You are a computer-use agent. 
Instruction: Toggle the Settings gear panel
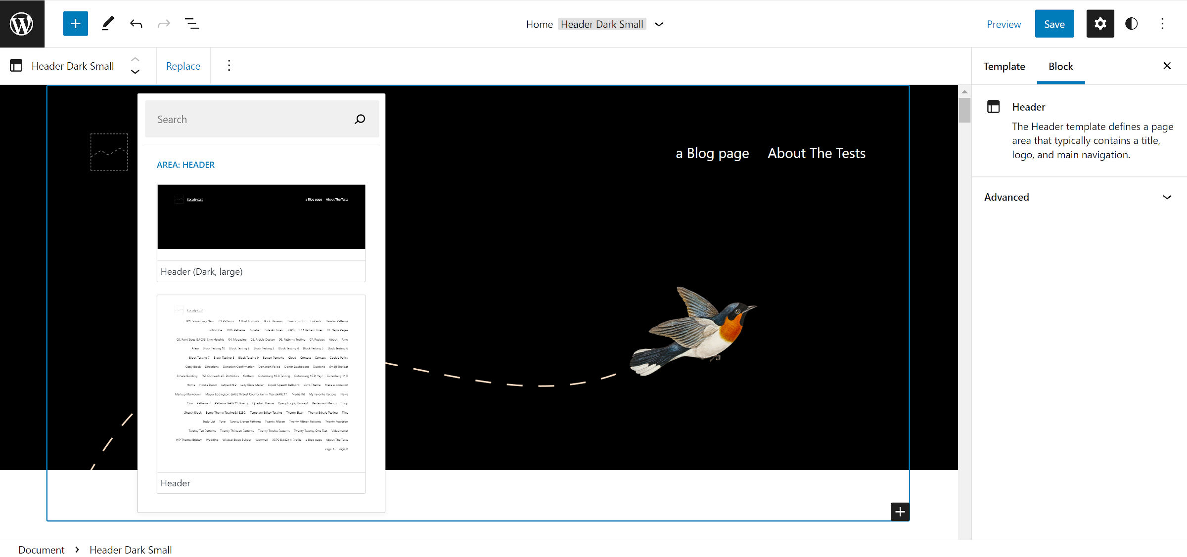coord(1100,24)
